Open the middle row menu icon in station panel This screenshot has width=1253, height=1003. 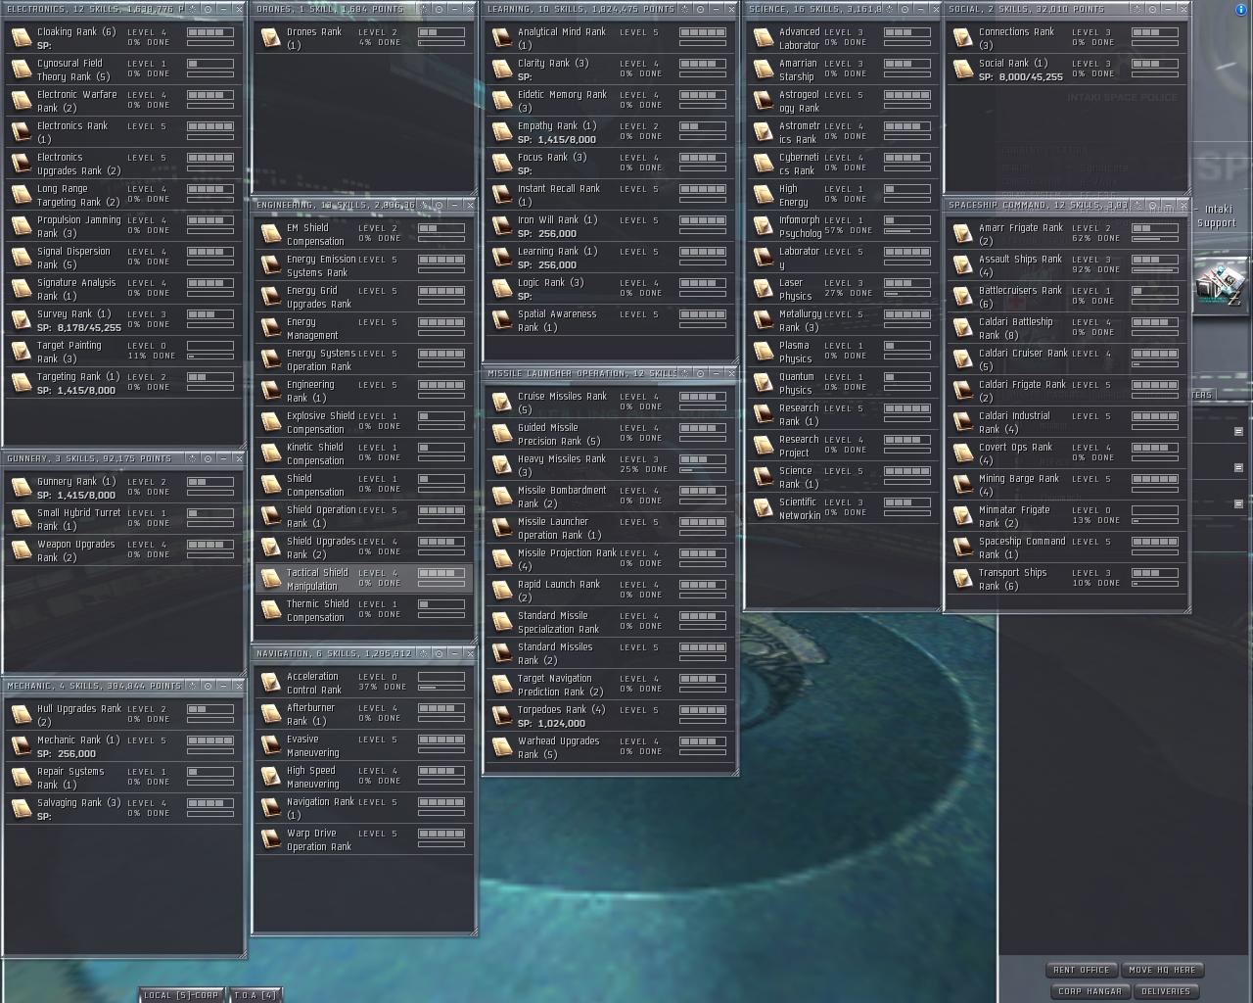point(1238,467)
